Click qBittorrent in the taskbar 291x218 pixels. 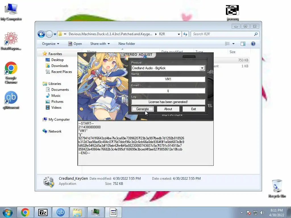(x=61, y=212)
